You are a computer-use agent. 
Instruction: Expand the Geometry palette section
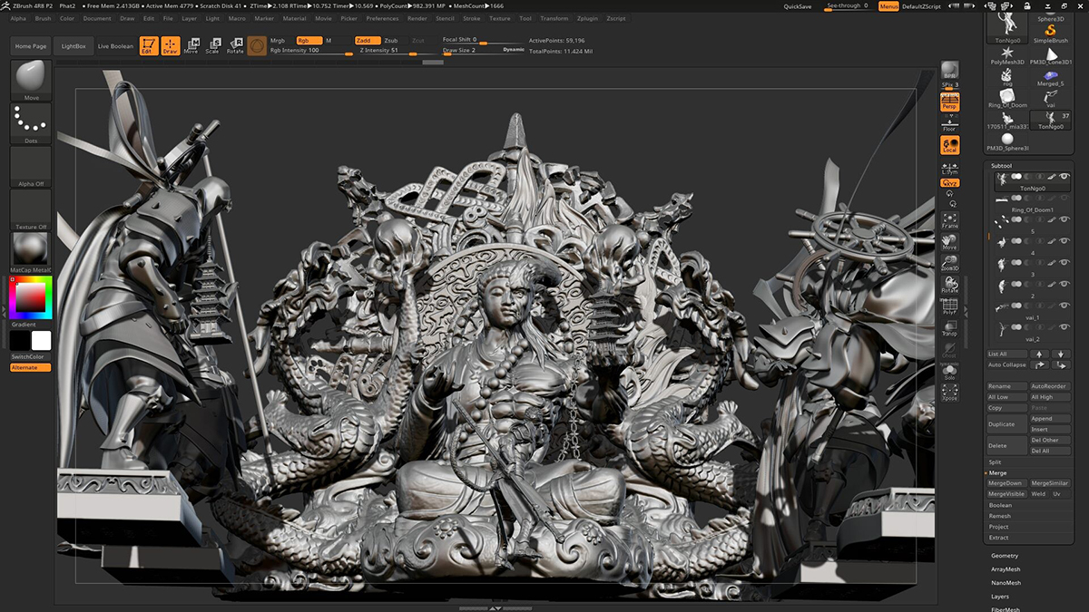point(1005,556)
